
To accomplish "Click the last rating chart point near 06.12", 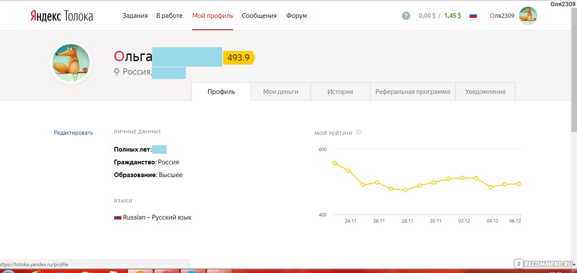I will pyautogui.click(x=519, y=184).
